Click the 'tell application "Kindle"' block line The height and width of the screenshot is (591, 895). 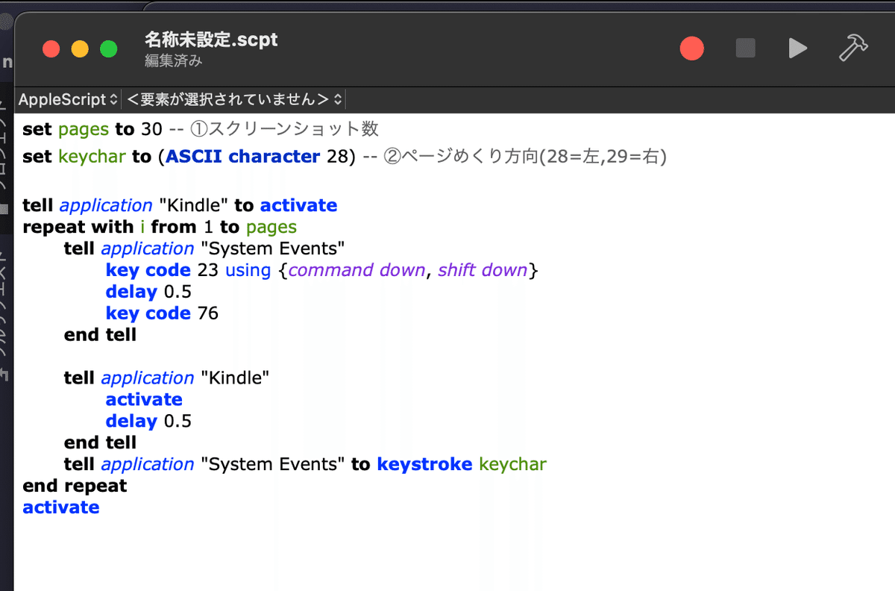click(x=166, y=378)
